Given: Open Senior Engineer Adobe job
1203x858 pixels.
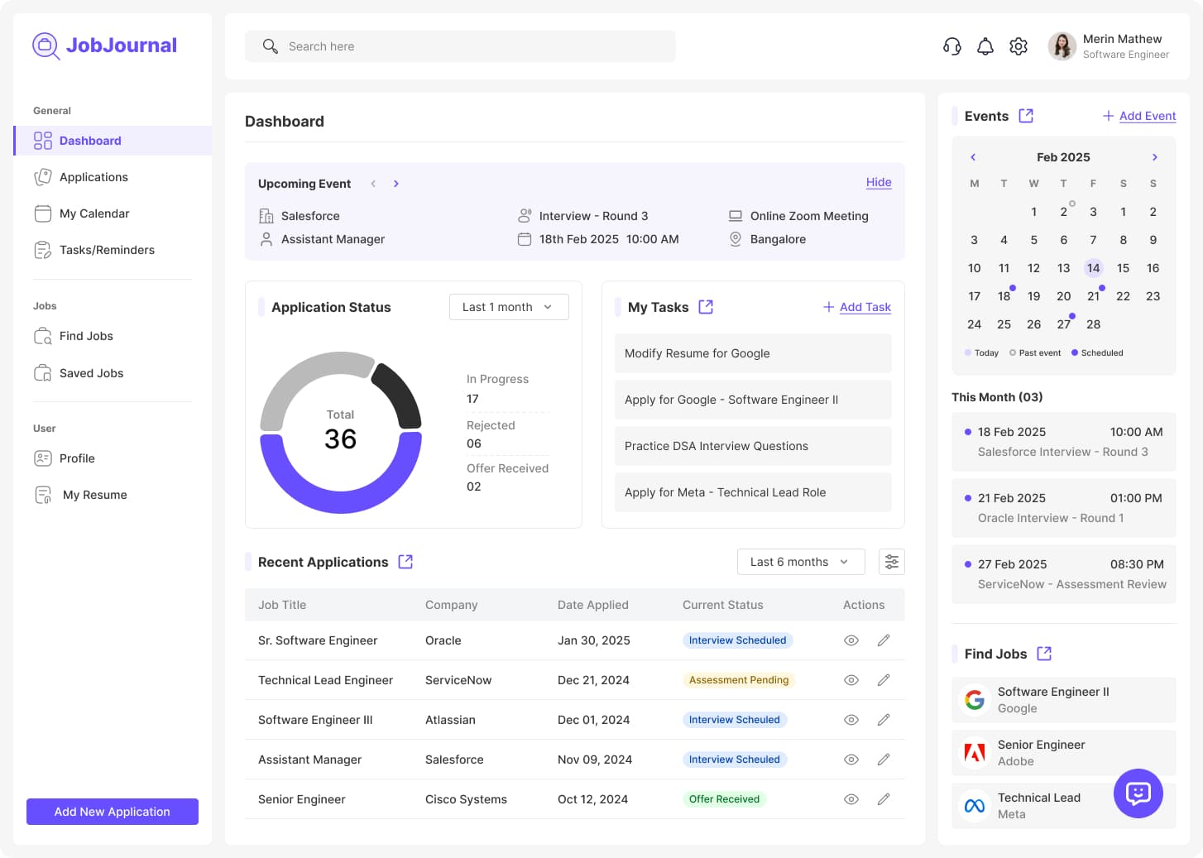Looking at the screenshot, I should tap(1064, 753).
